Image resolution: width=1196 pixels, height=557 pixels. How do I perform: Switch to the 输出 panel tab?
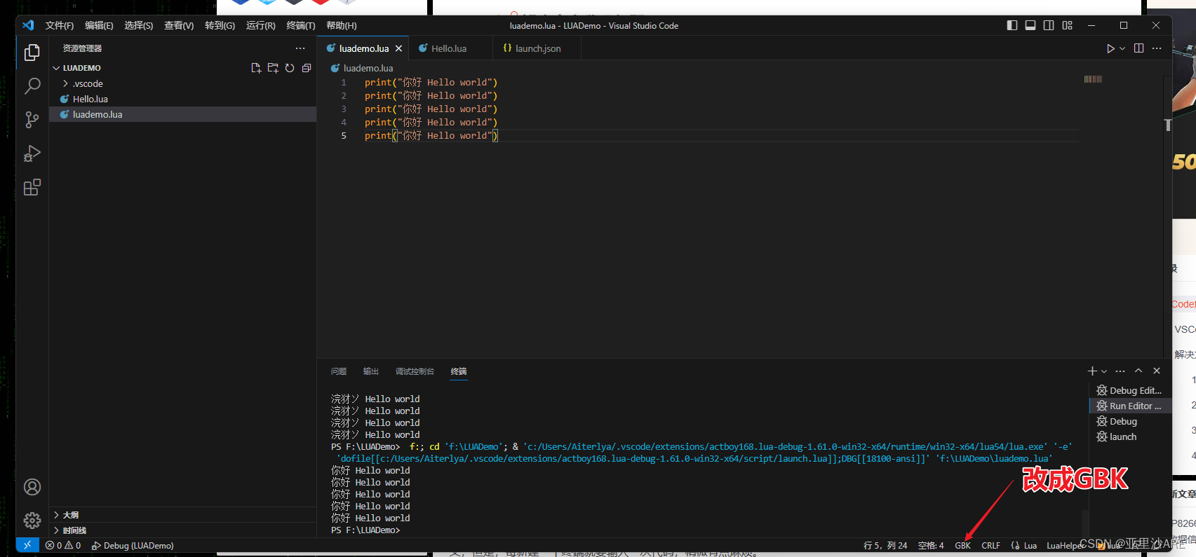coord(371,371)
